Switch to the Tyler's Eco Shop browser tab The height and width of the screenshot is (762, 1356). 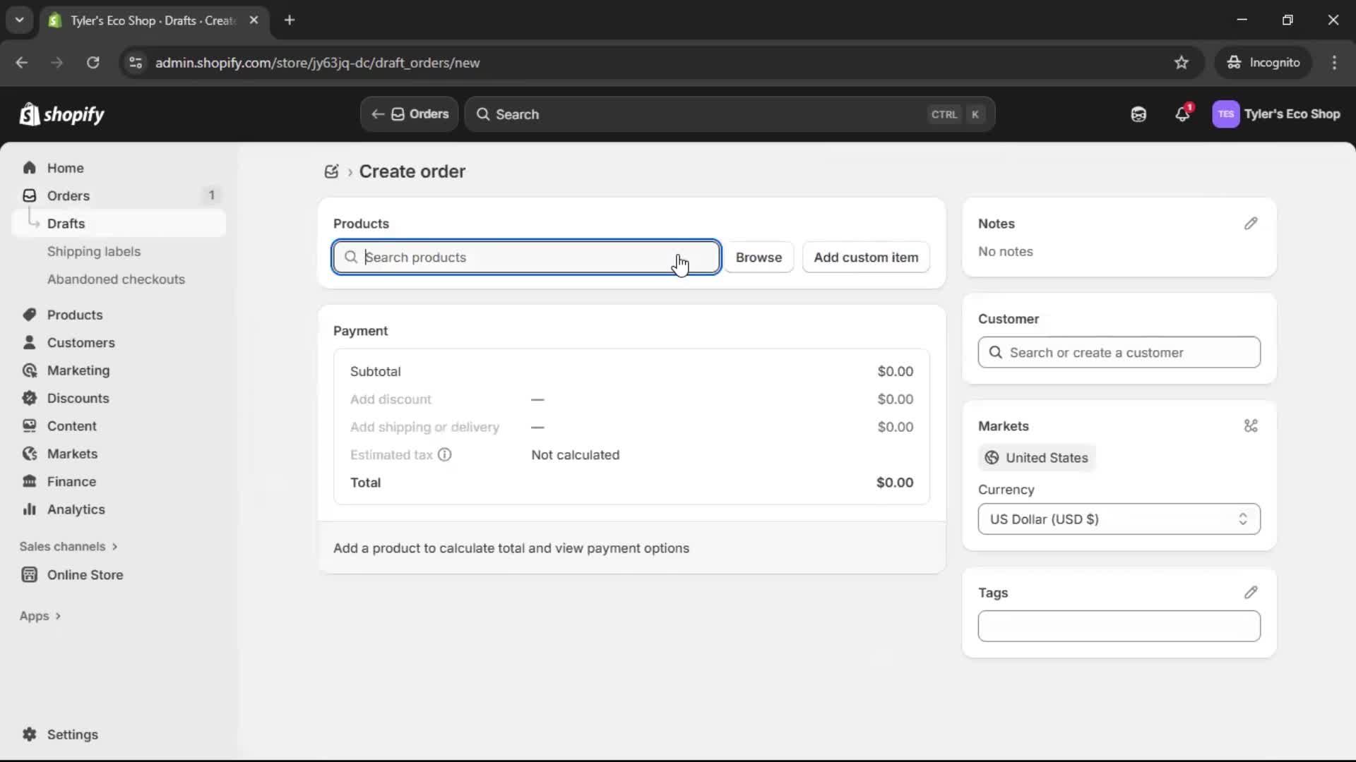(x=141, y=20)
